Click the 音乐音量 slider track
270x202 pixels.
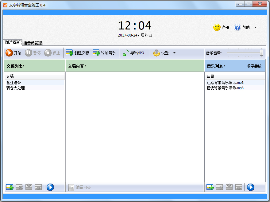point(245,53)
